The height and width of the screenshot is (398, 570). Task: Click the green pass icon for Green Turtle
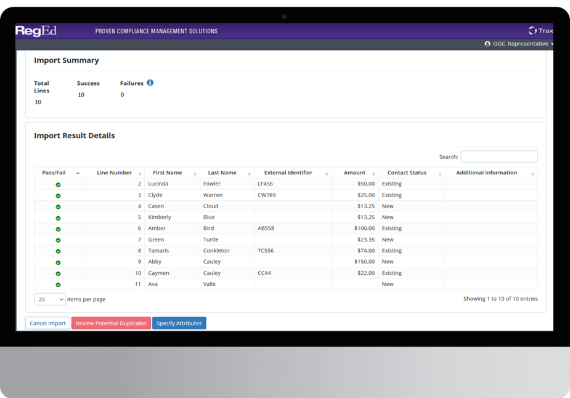click(58, 240)
